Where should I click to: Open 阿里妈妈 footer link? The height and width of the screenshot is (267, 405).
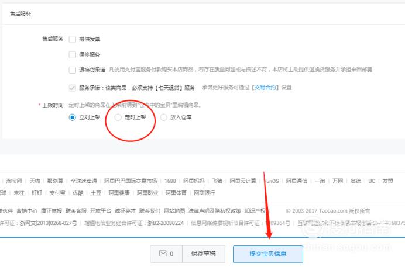point(194,181)
